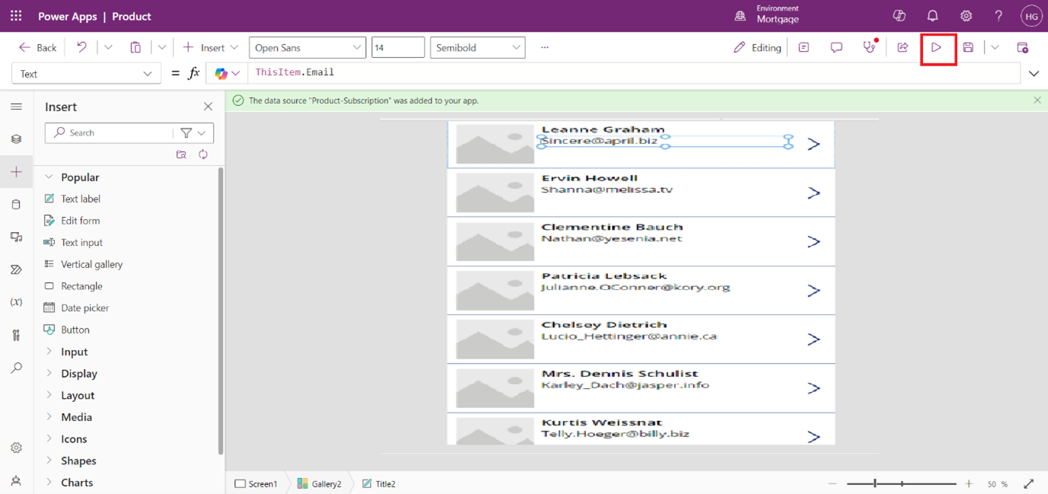Open the Text property selector dropdown
This screenshot has height=494, width=1048.
pos(86,74)
